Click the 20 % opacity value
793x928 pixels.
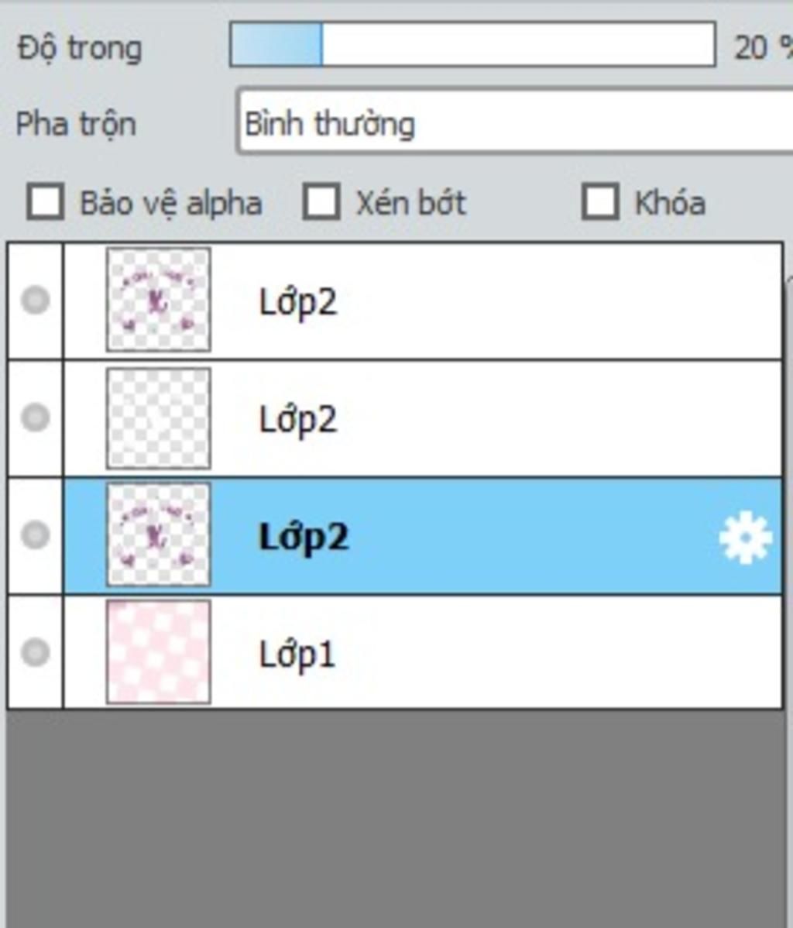click(764, 46)
